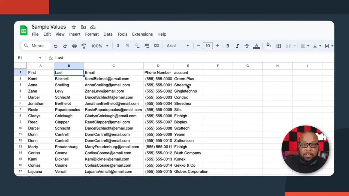Format as currency with dollar icon
The height and width of the screenshot is (196, 349).
click(118, 46)
